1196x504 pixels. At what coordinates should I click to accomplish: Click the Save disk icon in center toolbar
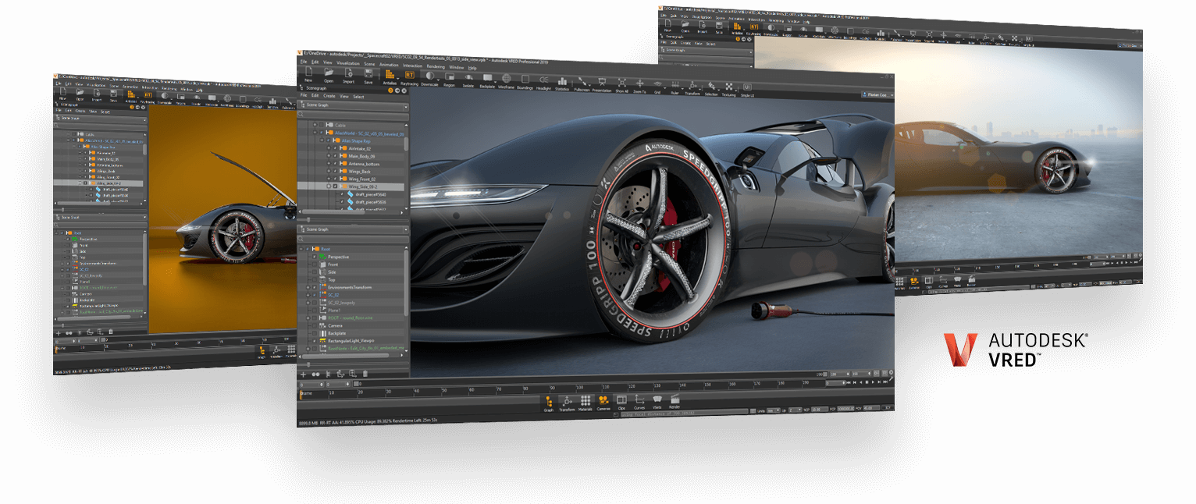coord(368,74)
